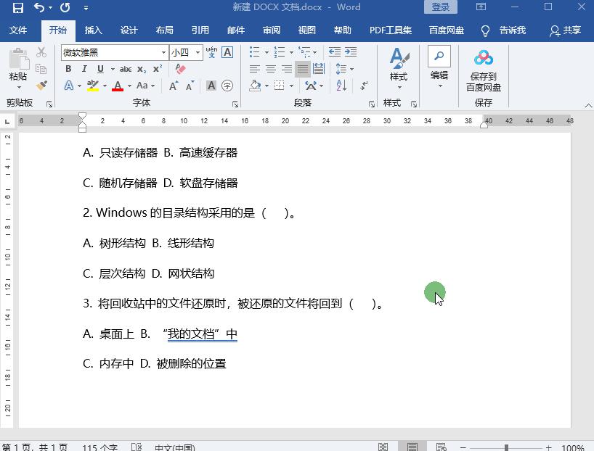Image resolution: width=594 pixels, height=451 pixels.
Task: Click the strikethrough icon
Action: pyautogui.click(x=125, y=68)
